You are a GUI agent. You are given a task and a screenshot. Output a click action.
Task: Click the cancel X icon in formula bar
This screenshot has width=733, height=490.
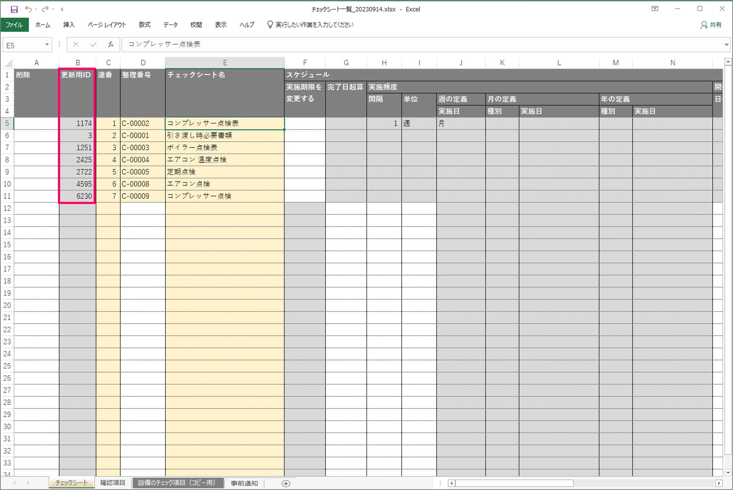pos(76,45)
